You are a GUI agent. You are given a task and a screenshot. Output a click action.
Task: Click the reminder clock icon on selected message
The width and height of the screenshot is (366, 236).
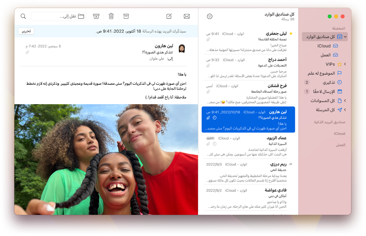pos(215,118)
